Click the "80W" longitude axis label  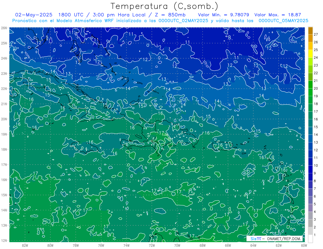click(50, 245)
